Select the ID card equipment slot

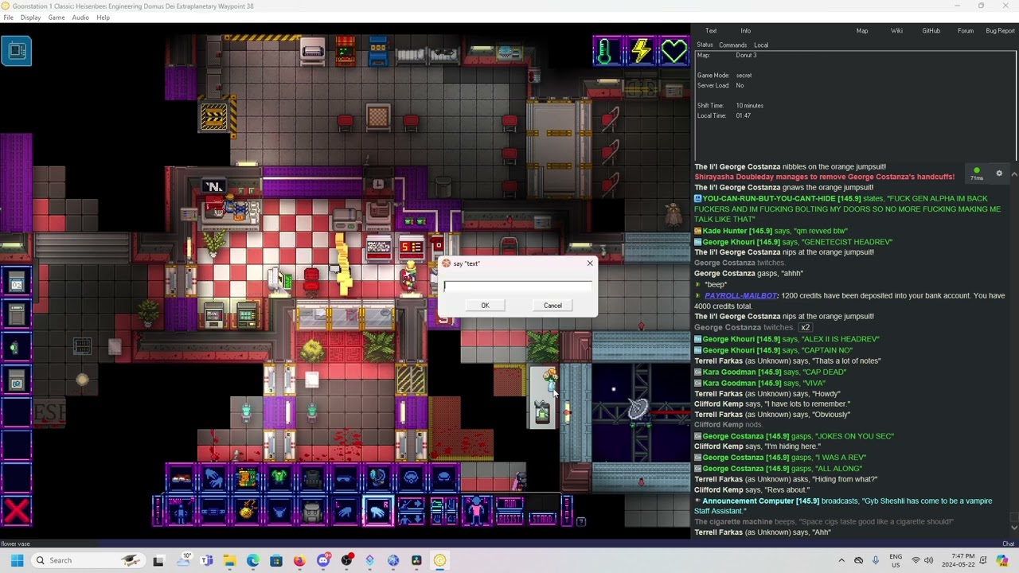[246, 478]
